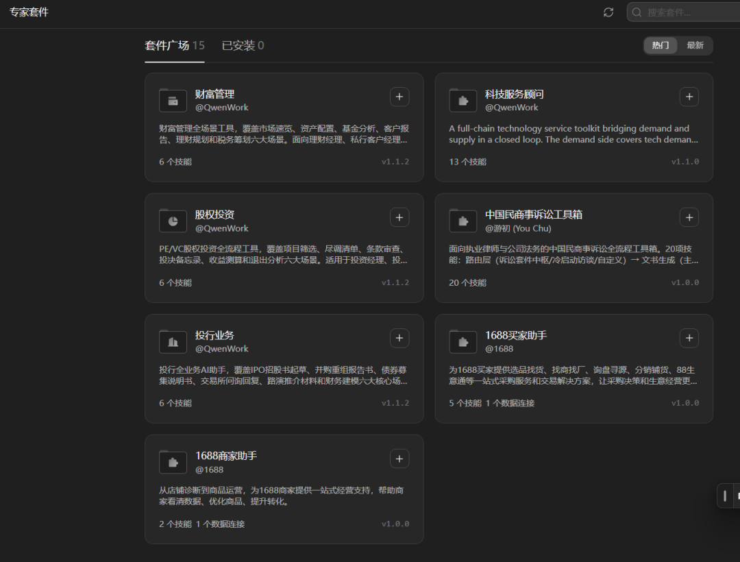The height and width of the screenshot is (562, 740).
Task: Click the 中国民商事诉讼工具箱 puzzle icon
Action: pos(463,221)
